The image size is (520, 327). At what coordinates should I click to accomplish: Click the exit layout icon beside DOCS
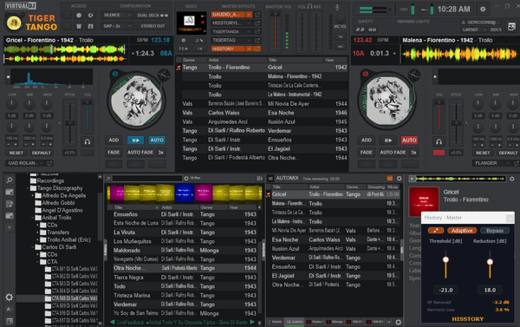tap(511, 26)
